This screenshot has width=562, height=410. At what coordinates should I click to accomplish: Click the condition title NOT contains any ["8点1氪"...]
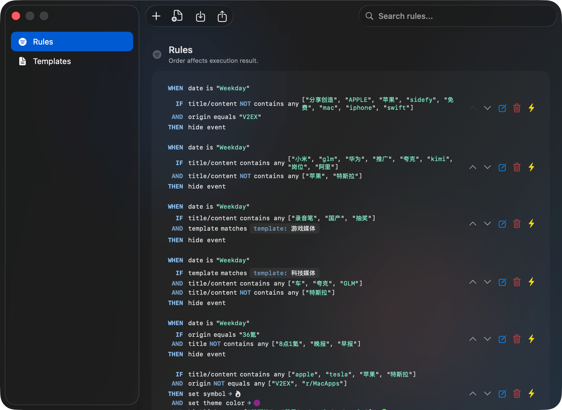274,344
